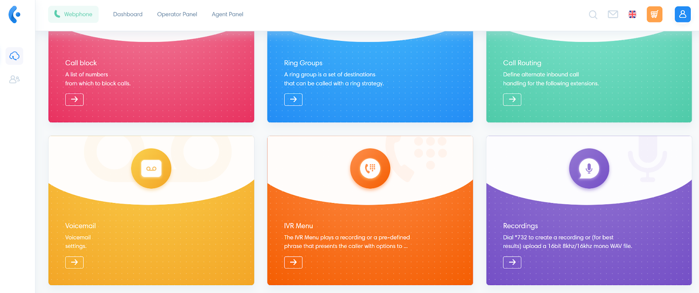Click the IVR Menu card title

[298, 226]
